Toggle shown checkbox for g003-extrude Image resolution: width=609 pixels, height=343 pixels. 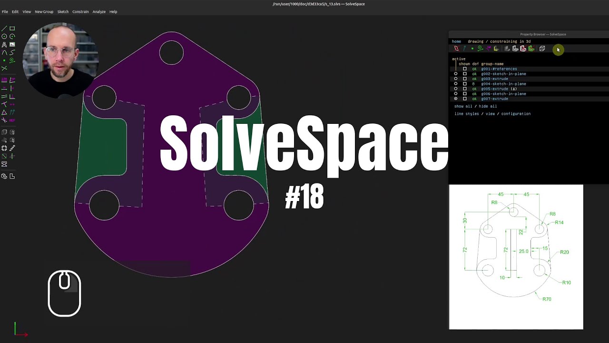click(x=465, y=79)
